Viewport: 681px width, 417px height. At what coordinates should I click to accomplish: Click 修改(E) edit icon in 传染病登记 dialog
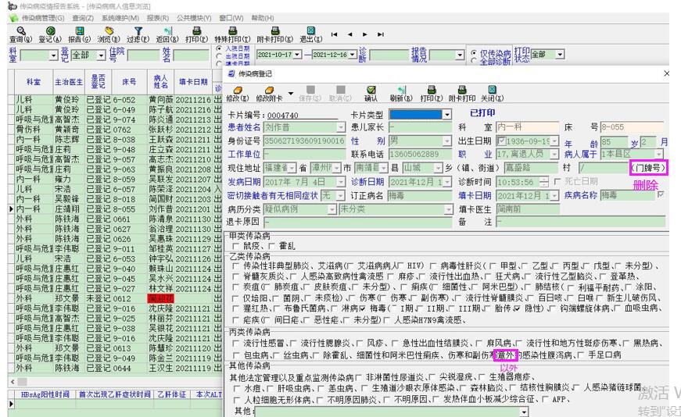point(238,90)
